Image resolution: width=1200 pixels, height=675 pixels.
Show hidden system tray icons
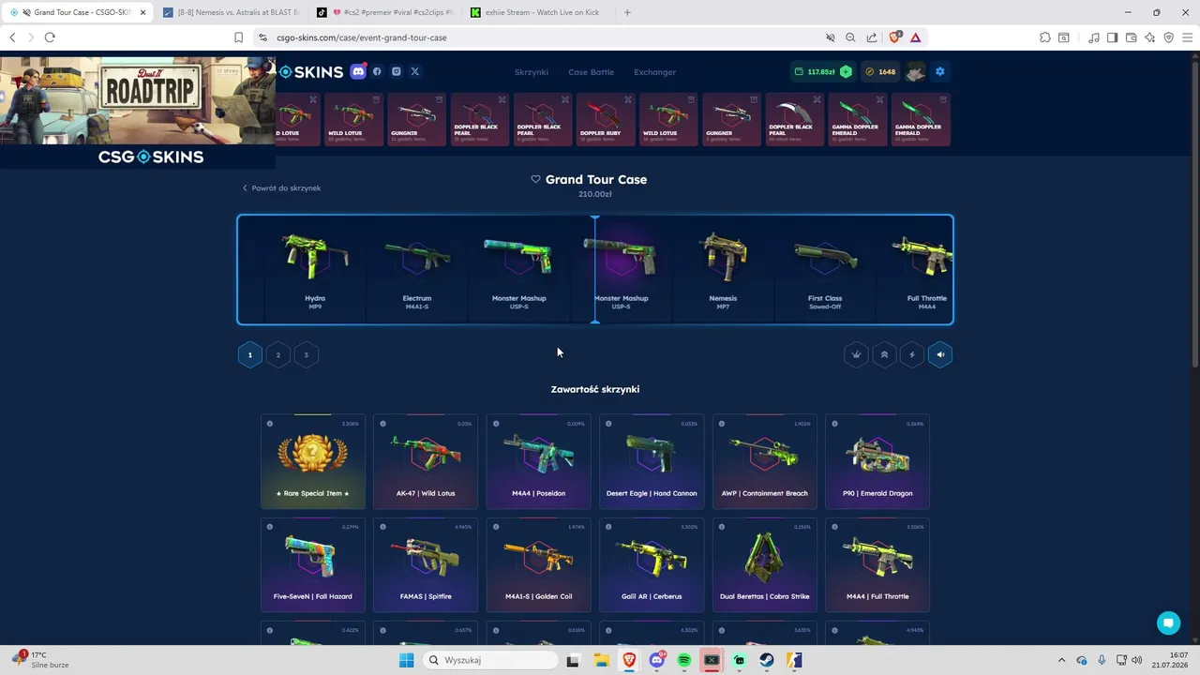click(1061, 660)
